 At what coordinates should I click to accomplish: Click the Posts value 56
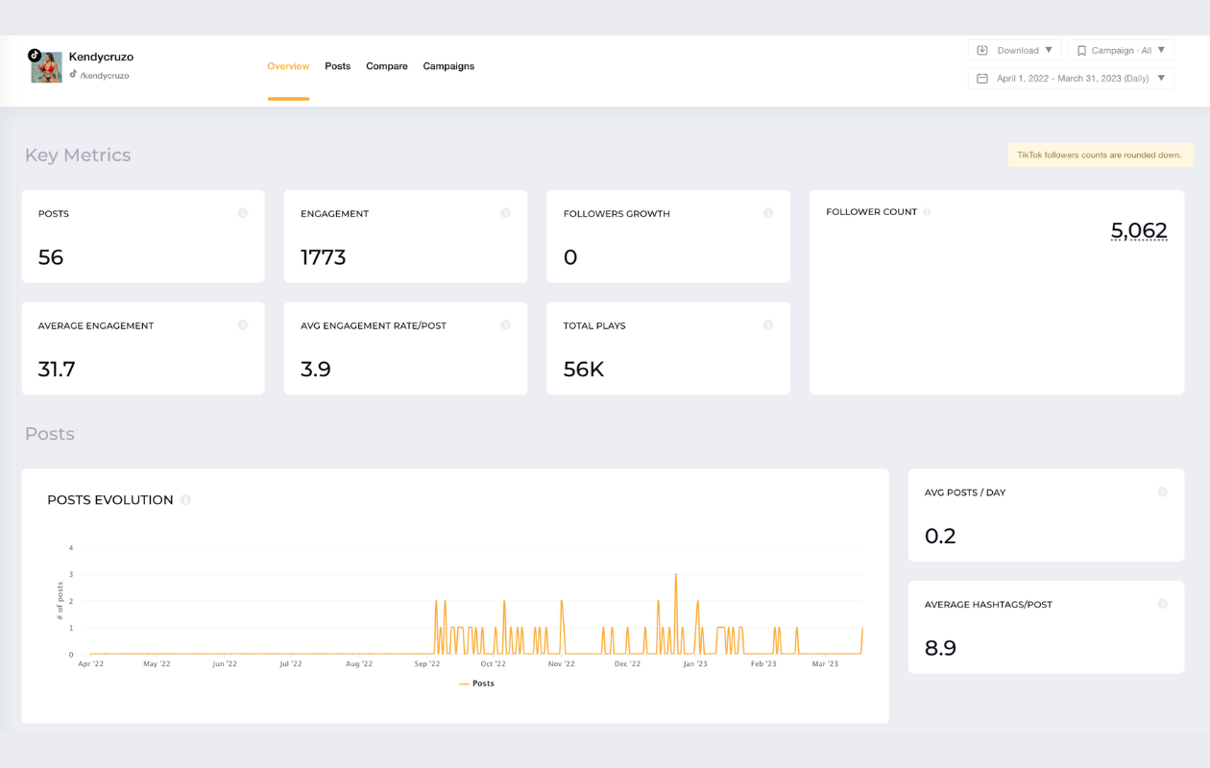pyautogui.click(x=51, y=257)
